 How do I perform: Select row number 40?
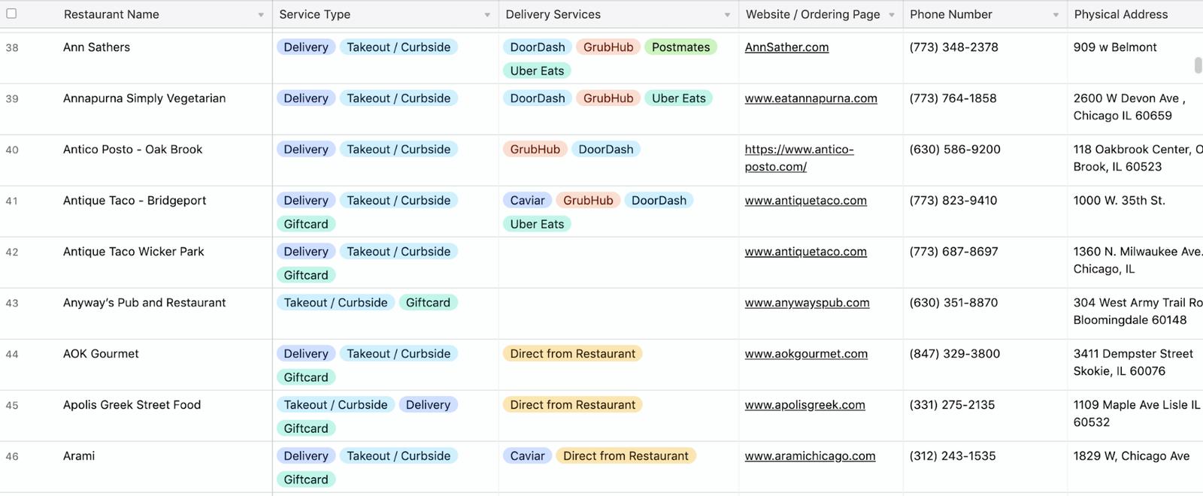(12, 150)
